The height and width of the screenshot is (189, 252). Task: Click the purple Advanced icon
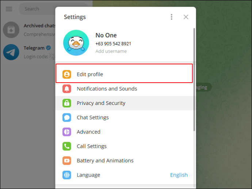(x=66, y=132)
